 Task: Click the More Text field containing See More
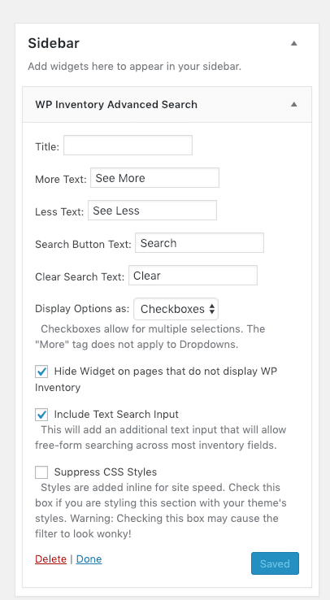tap(155, 177)
